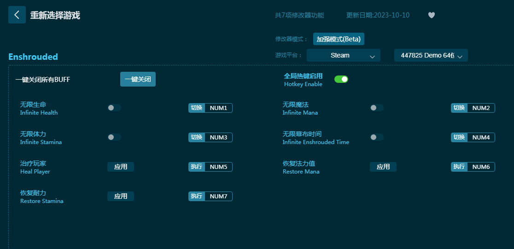Enable Infinite Enshrouded Time toggle
Image resolution: width=514 pixels, height=249 pixels.
(x=376, y=137)
